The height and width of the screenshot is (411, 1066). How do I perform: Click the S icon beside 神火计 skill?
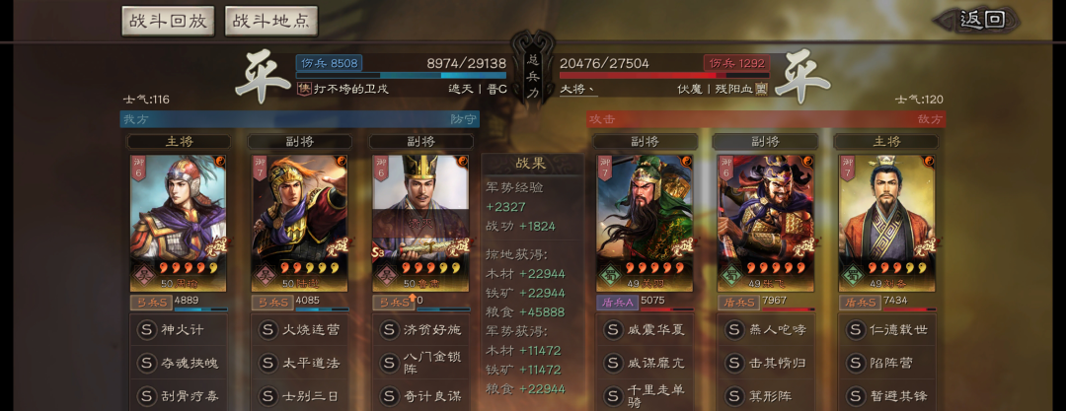pyautogui.click(x=146, y=330)
